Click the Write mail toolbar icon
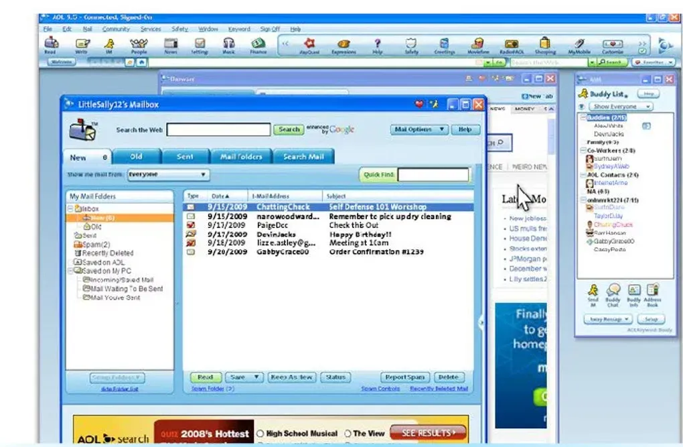The image size is (683, 447). (81, 44)
